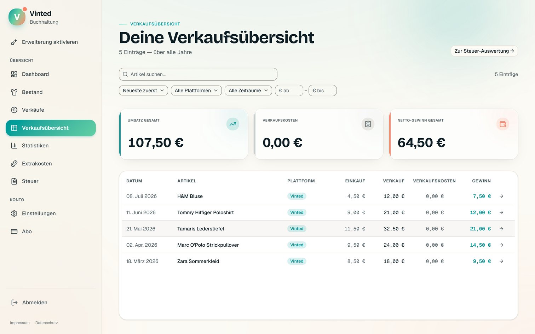Click the logout icon beside Abmelden
535x334 pixels.
pos(15,303)
